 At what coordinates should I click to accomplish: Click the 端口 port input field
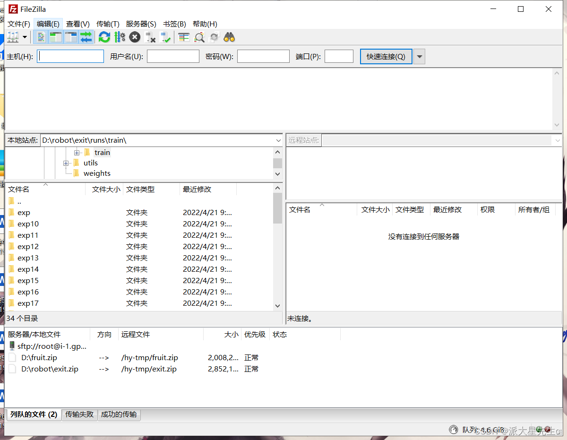click(x=339, y=56)
